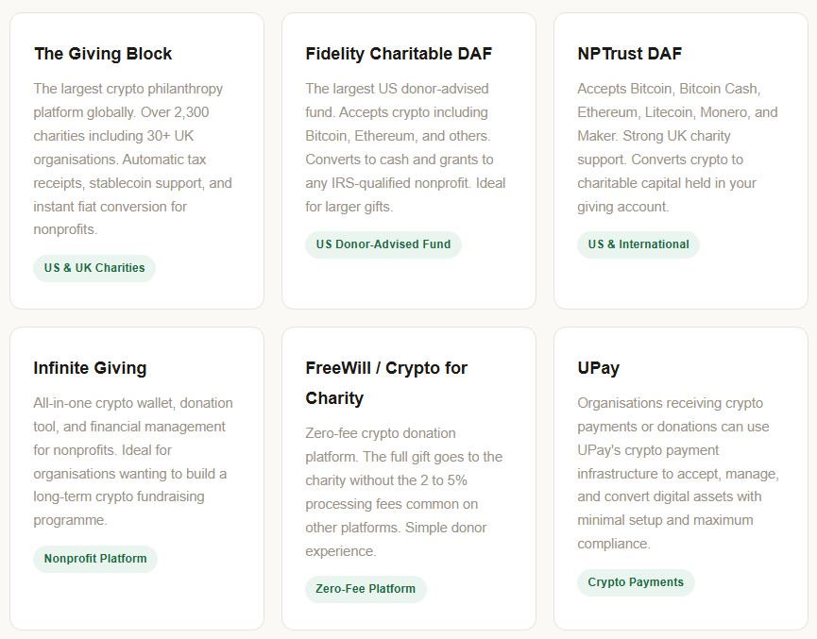This screenshot has height=639, width=817.
Task: Click the Zero-Fee Platform badge
Action: (366, 589)
